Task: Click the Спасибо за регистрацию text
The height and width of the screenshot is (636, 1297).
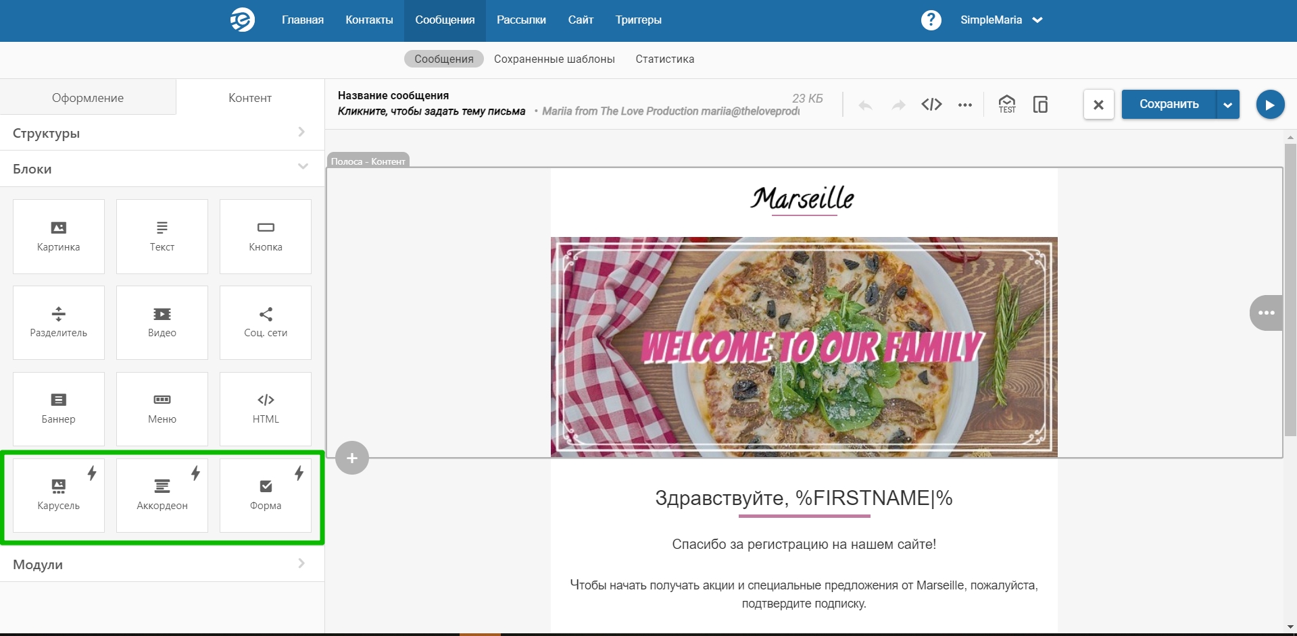Action: point(804,544)
